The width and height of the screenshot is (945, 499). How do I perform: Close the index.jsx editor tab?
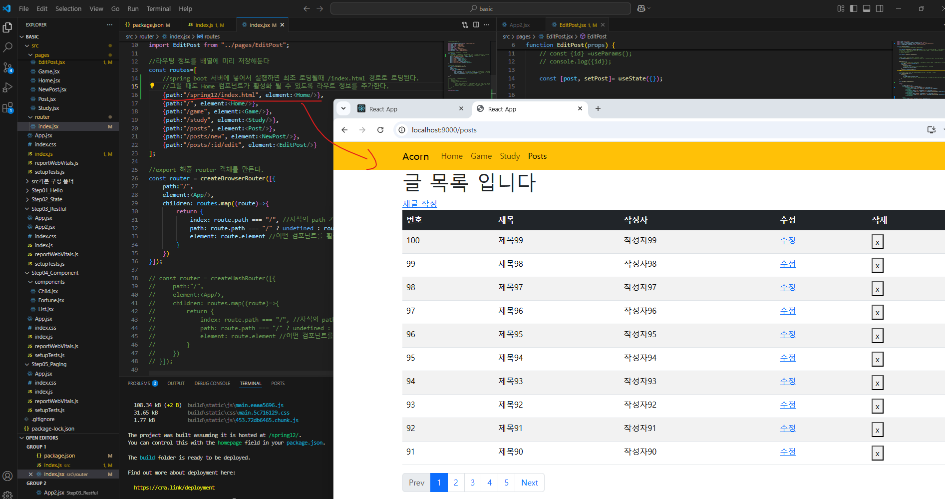click(x=282, y=24)
